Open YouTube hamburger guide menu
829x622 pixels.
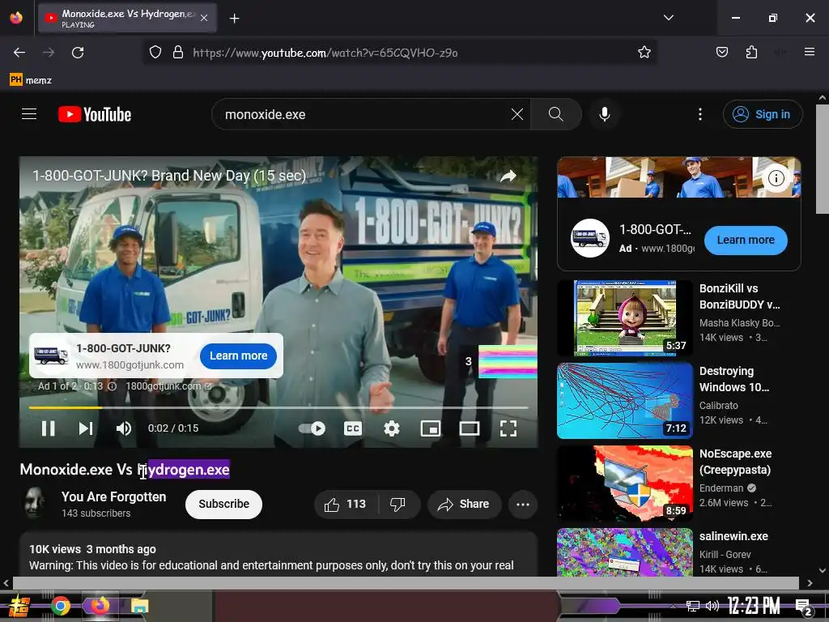(x=29, y=114)
